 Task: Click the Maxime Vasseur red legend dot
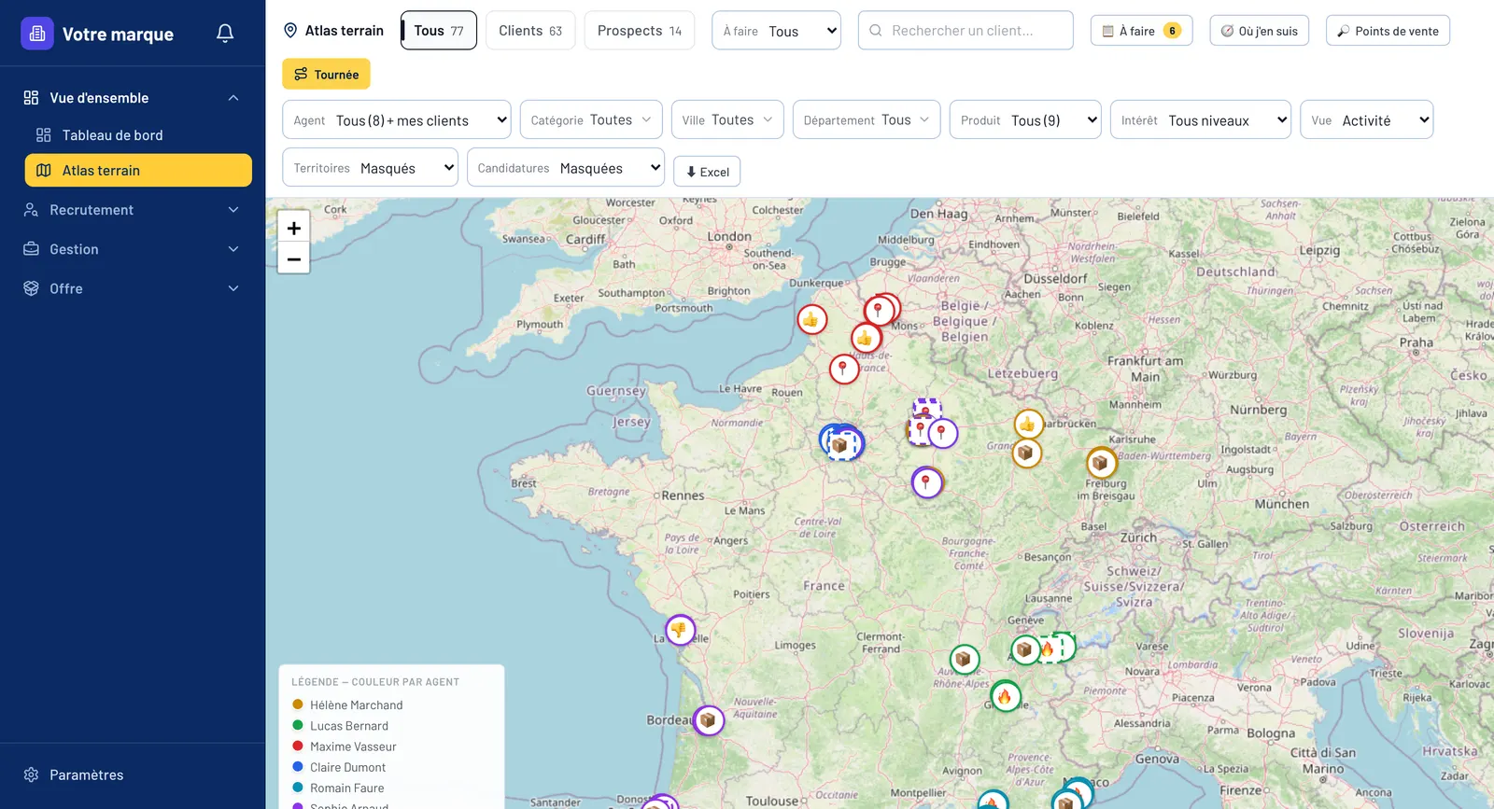298,746
